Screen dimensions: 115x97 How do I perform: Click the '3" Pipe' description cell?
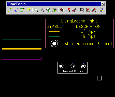click(x=88, y=31)
